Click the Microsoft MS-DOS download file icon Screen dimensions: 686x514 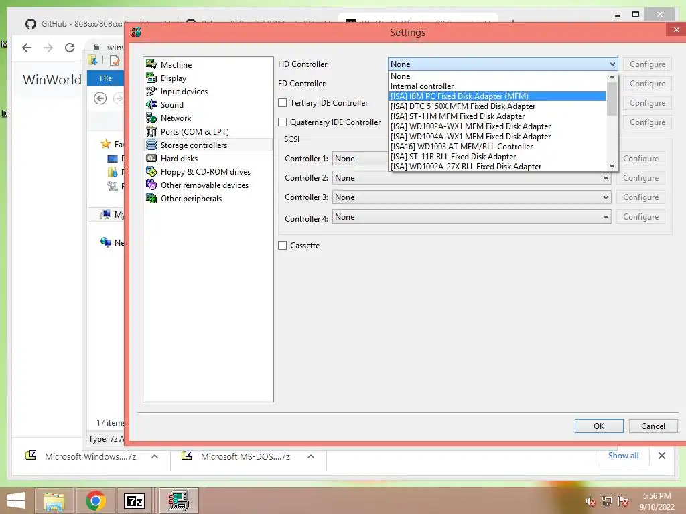pyautogui.click(x=187, y=456)
